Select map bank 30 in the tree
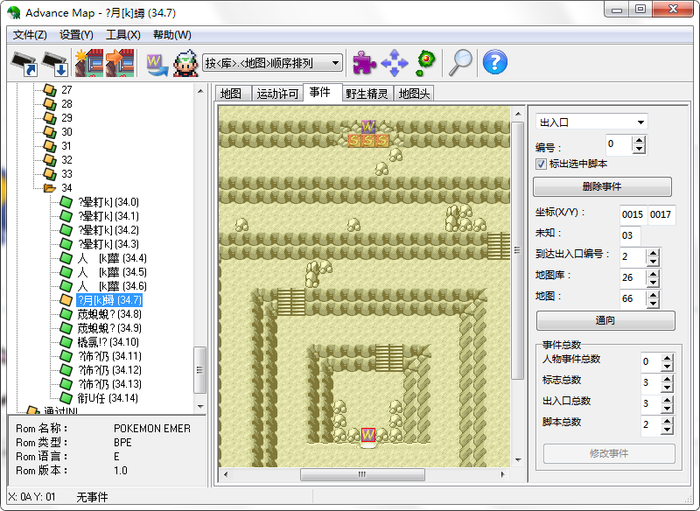 pos(67,132)
